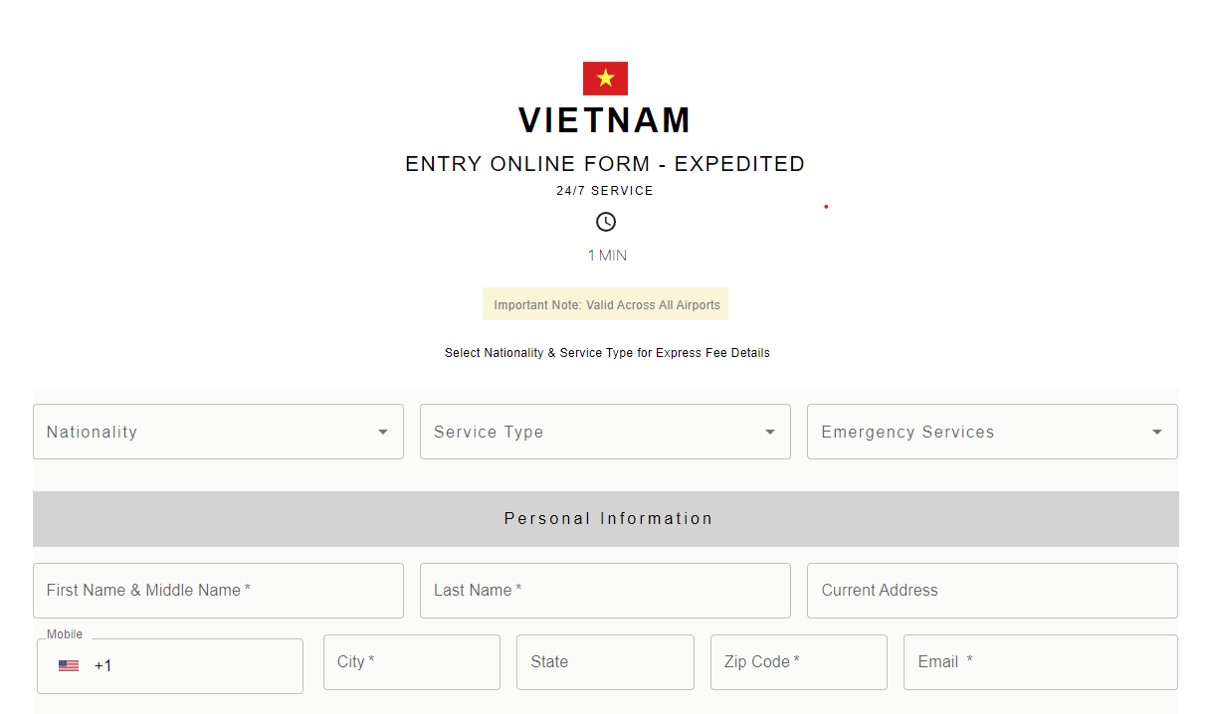Click the Personal Information section header
The width and height of the screenshot is (1209, 714).
tap(606, 519)
